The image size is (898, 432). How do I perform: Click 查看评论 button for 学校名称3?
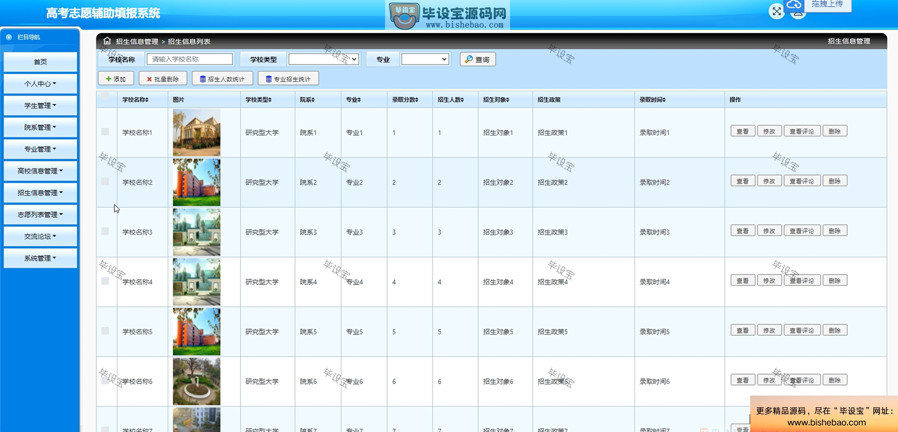point(802,231)
